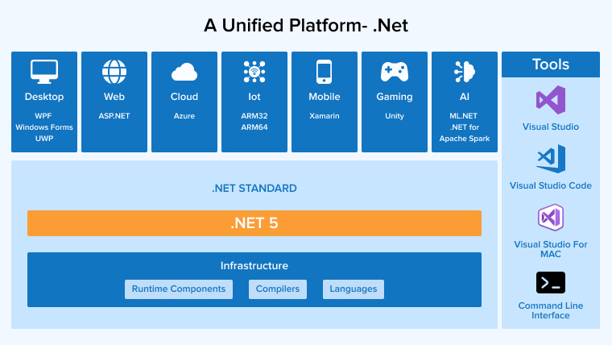Click the WPF text
The width and height of the screenshot is (612, 345).
pyautogui.click(x=43, y=116)
